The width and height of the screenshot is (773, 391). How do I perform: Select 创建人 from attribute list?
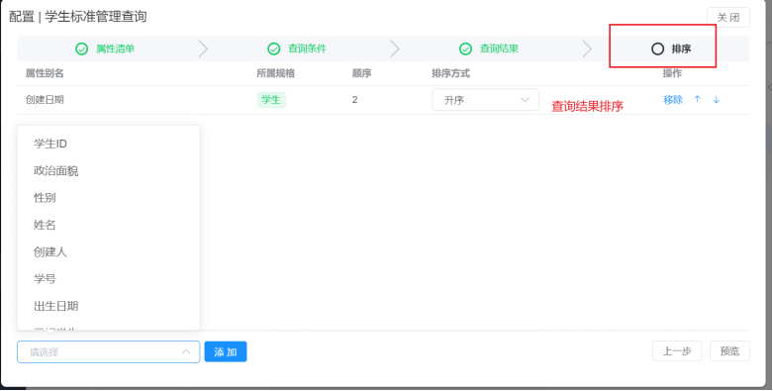pyautogui.click(x=109, y=252)
